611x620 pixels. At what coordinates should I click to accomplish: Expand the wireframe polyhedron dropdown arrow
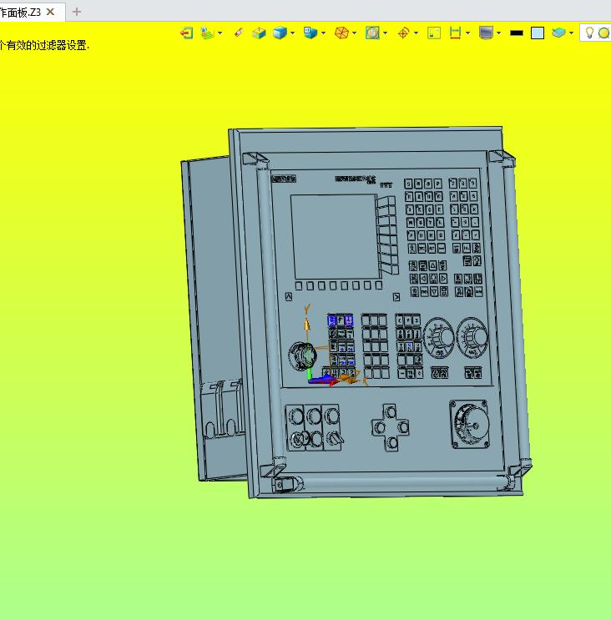coord(355,33)
